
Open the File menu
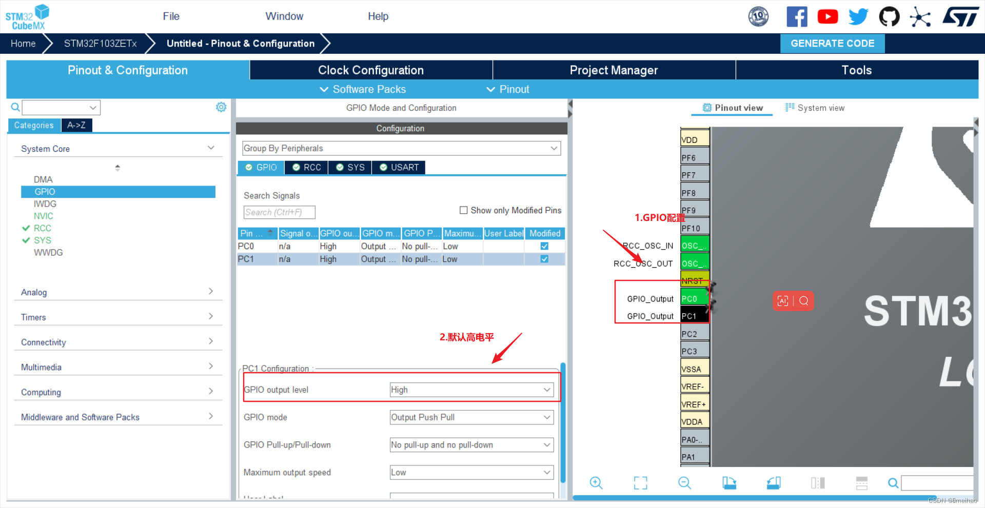171,16
